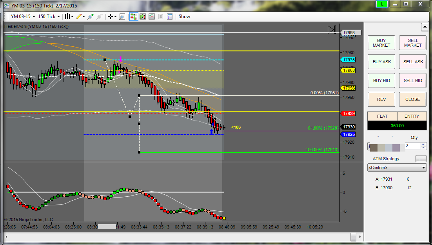This screenshot has width=432, height=245.
Task: Expand the ATM Strategy Custom dropdown
Action: pos(397,168)
